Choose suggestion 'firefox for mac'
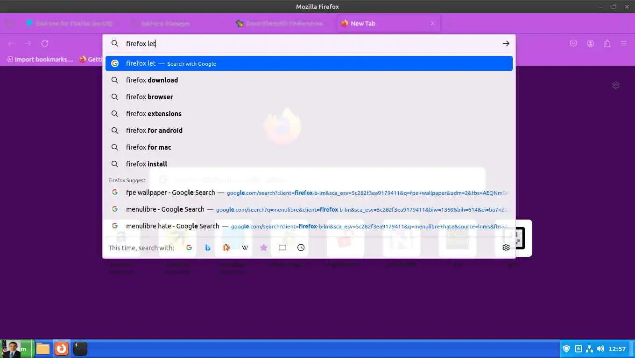Viewport: 635px width, 358px height. click(309, 147)
